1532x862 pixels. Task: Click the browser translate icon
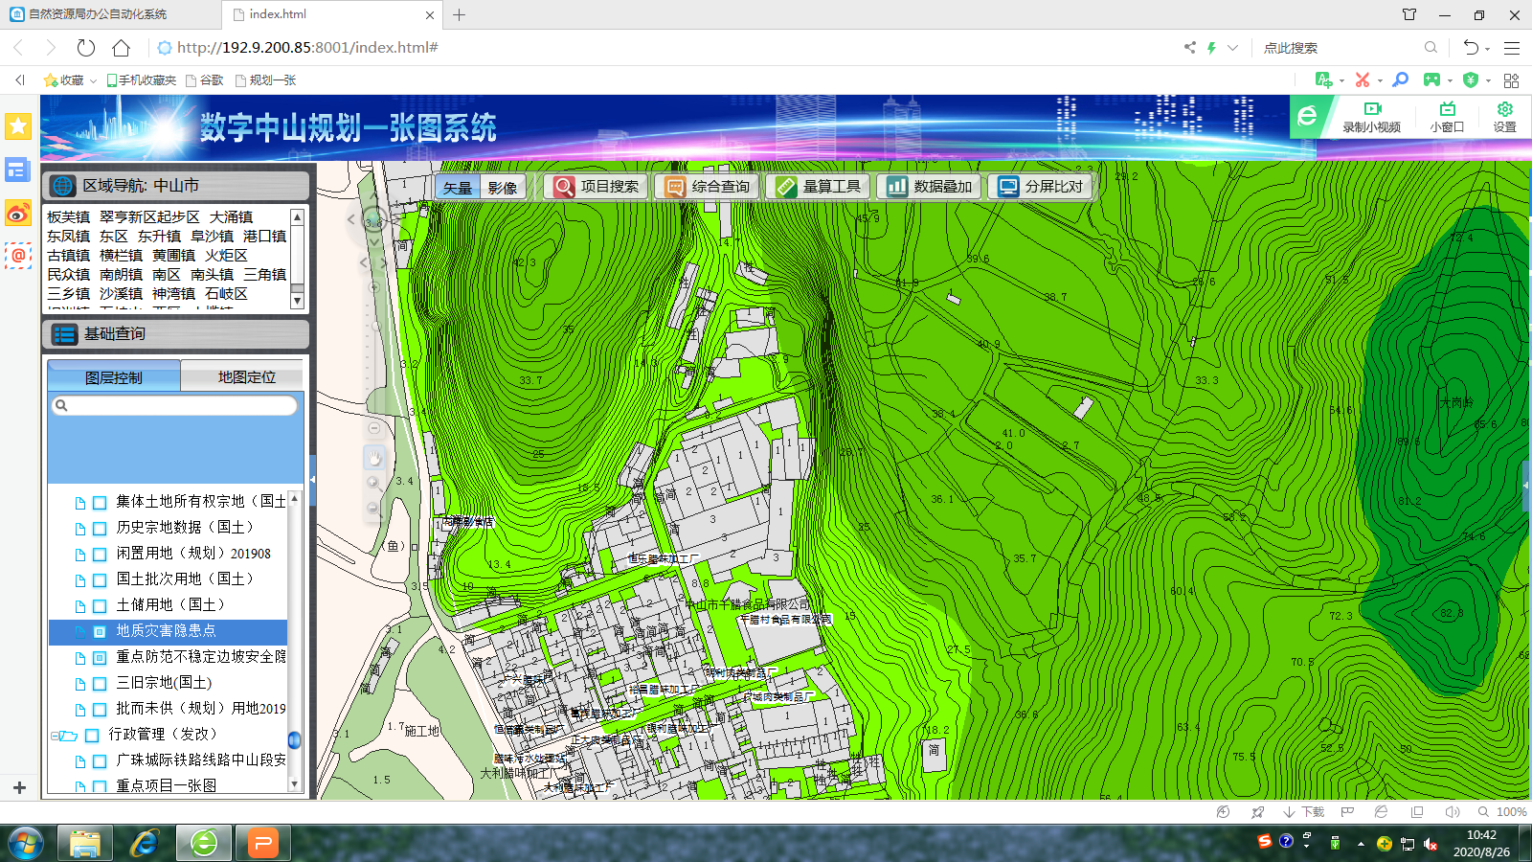coord(1324,79)
